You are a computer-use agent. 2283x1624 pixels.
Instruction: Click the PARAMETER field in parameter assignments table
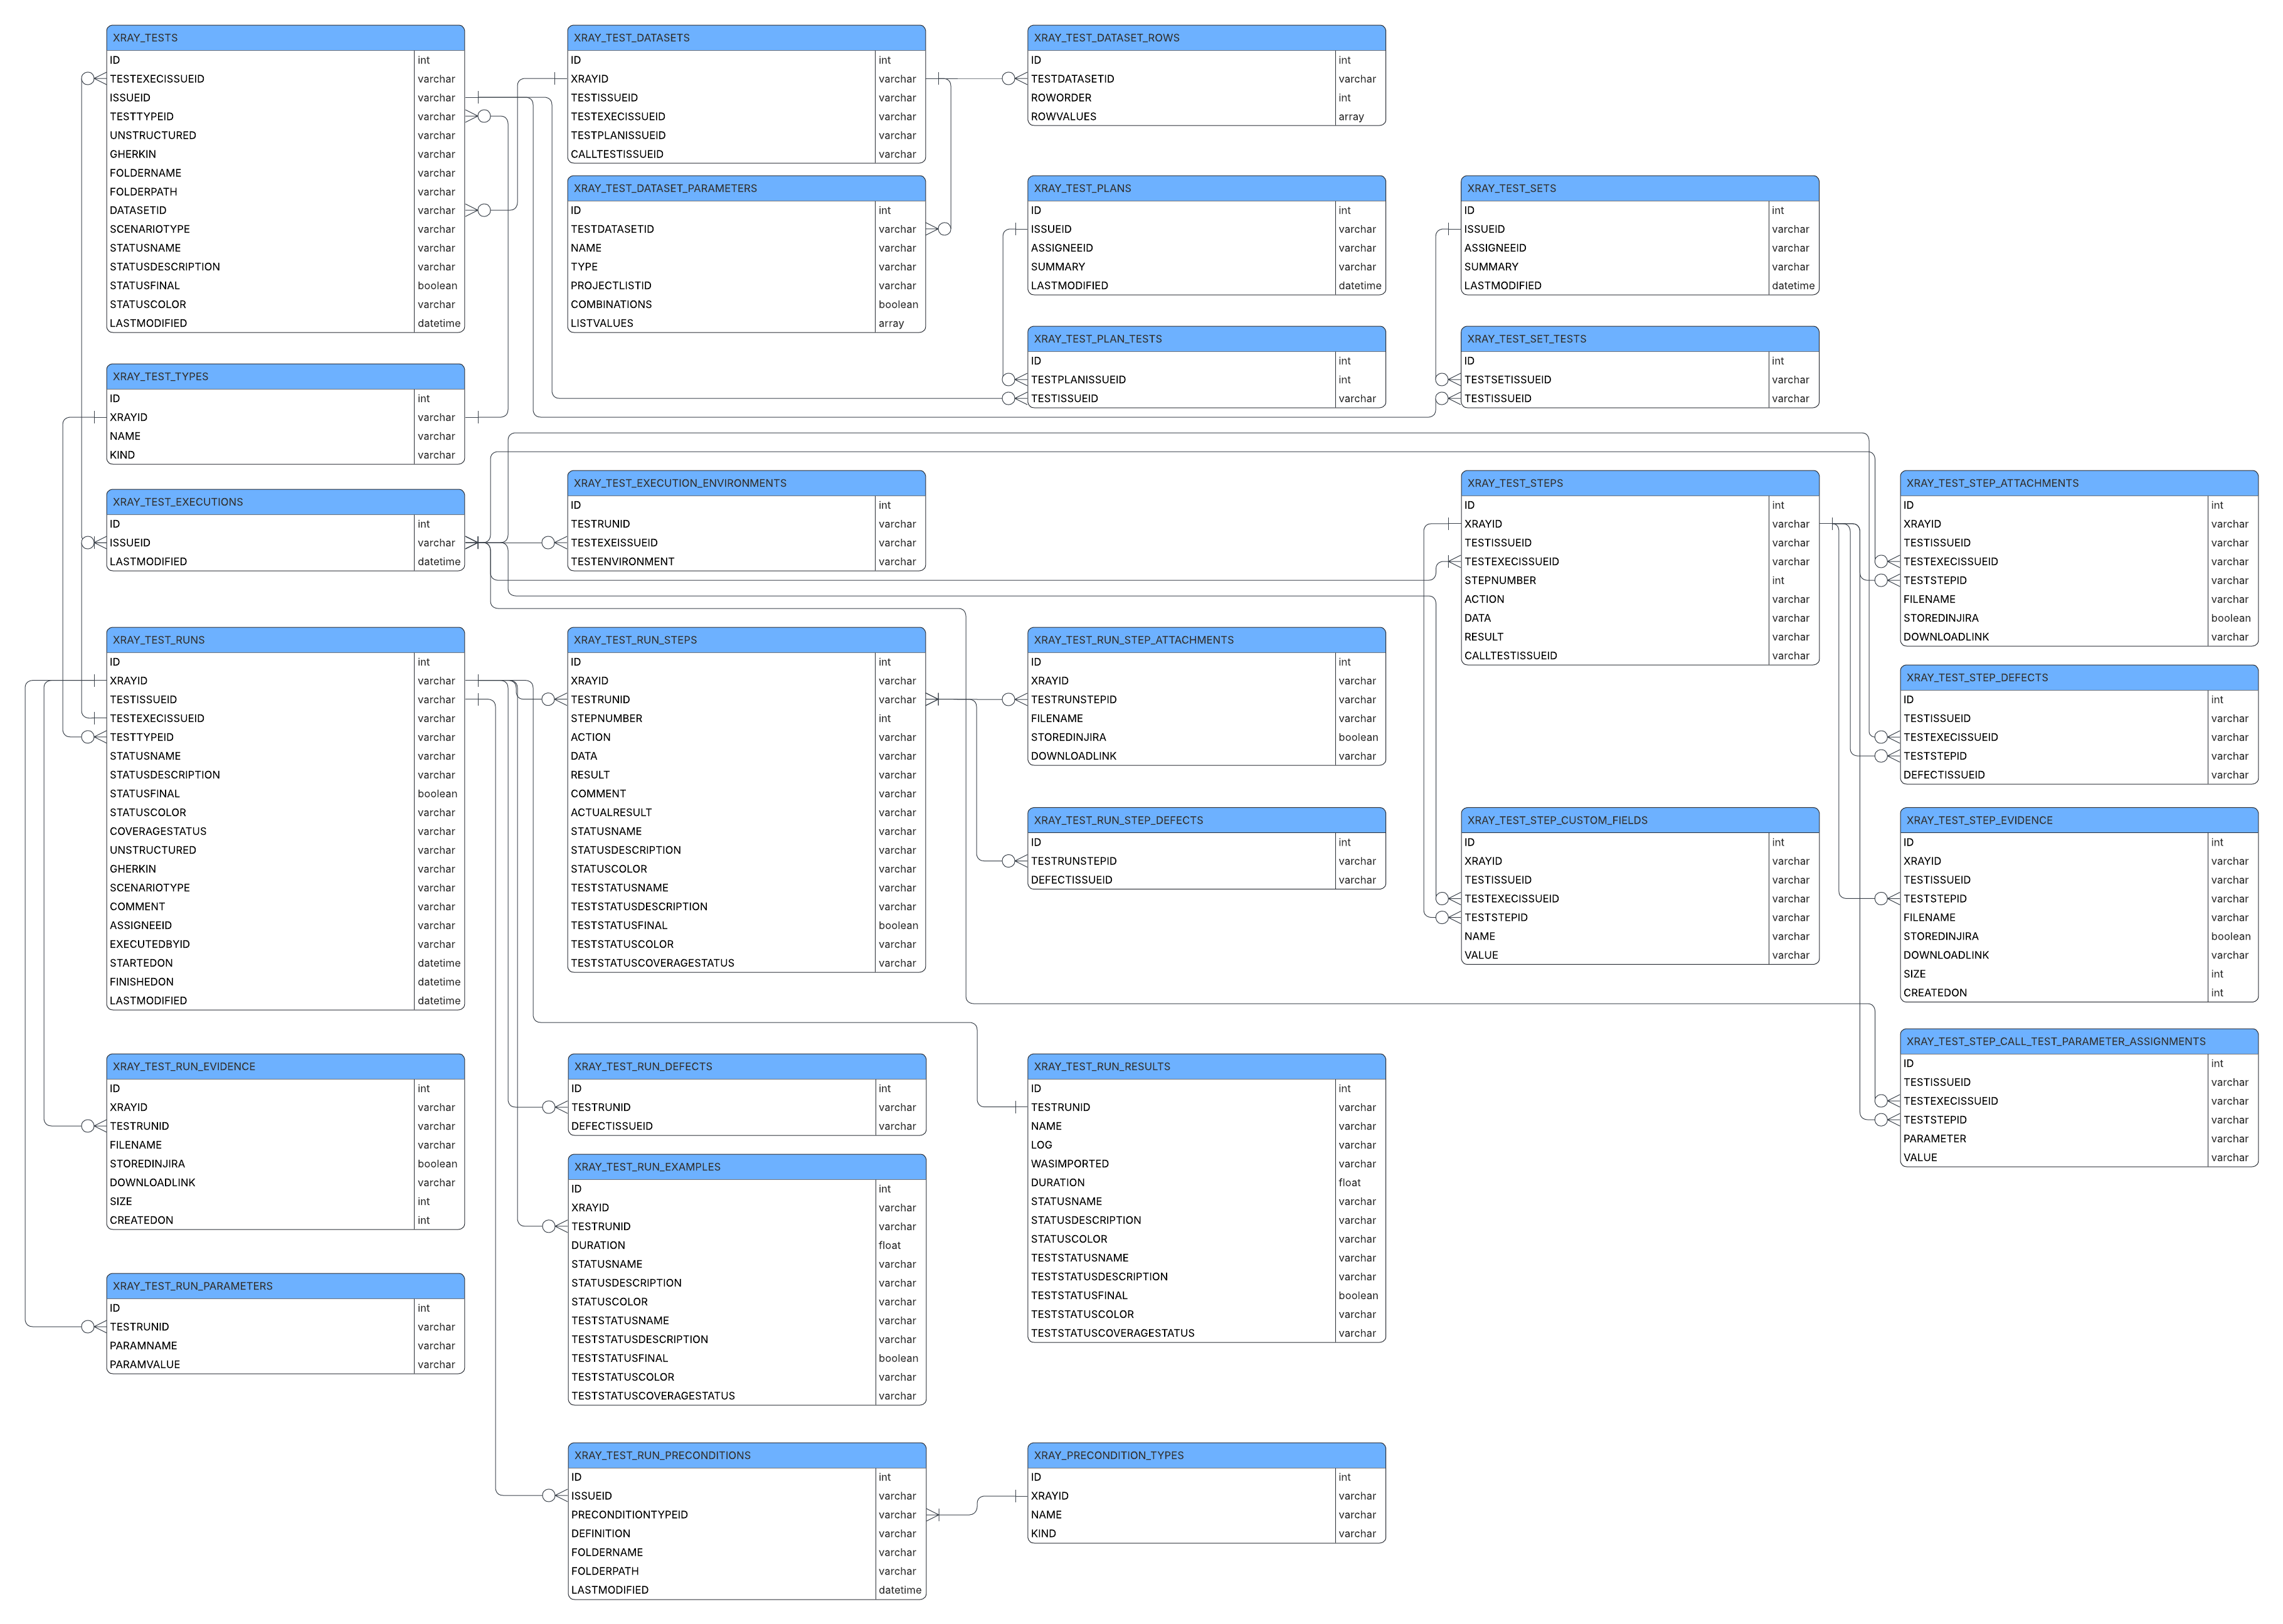[2078, 1139]
